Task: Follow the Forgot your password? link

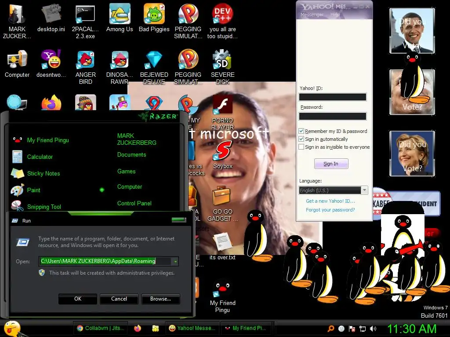Action: (x=330, y=210)
